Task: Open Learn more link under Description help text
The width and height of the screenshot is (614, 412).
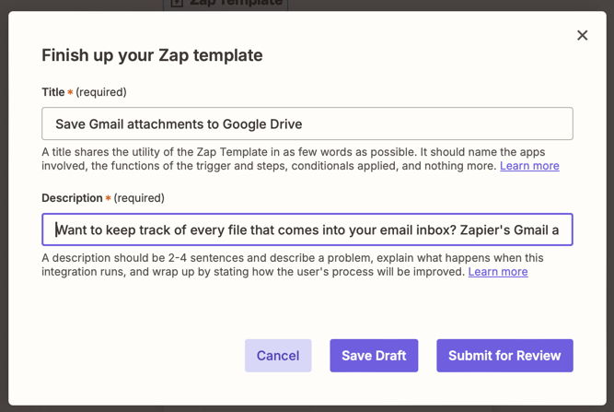Action: click(x=498, y=272)
